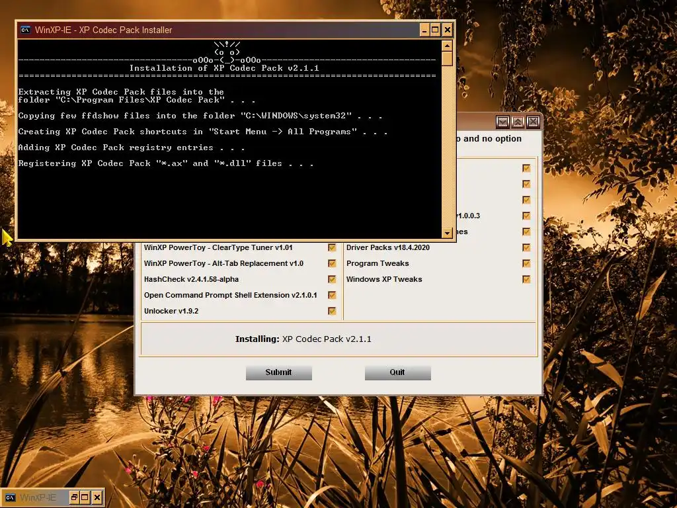Image resolution: width=677 pixels, height=508 pixels.
Task: Click the 'Installing: XP Codec Pack v2.1.1' status text
Action: 303,339
